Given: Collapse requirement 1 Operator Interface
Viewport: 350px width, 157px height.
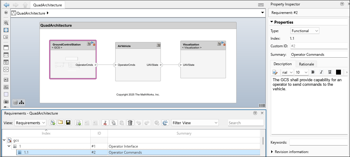Looking at the screenshot, I should point(9,146).
